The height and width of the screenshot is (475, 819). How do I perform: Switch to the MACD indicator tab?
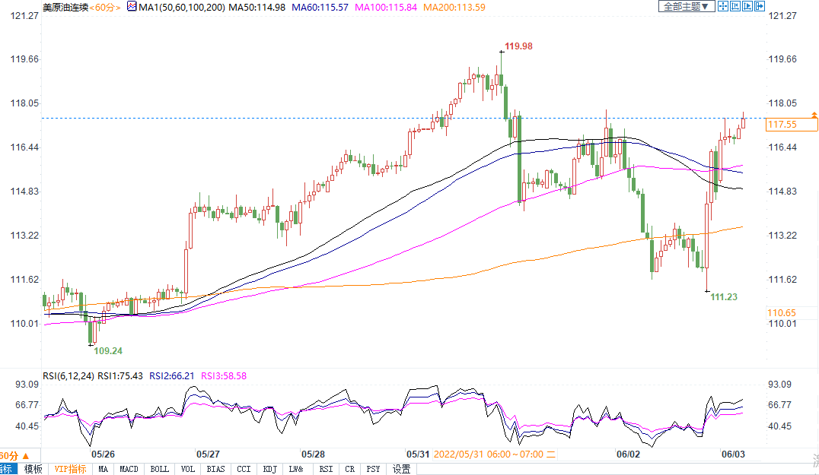point(129,469)
